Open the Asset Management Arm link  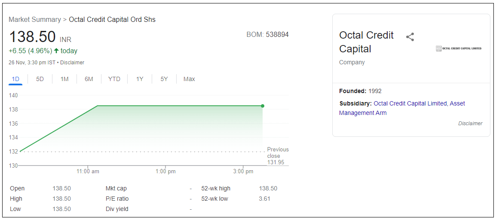tap(363, 113)
